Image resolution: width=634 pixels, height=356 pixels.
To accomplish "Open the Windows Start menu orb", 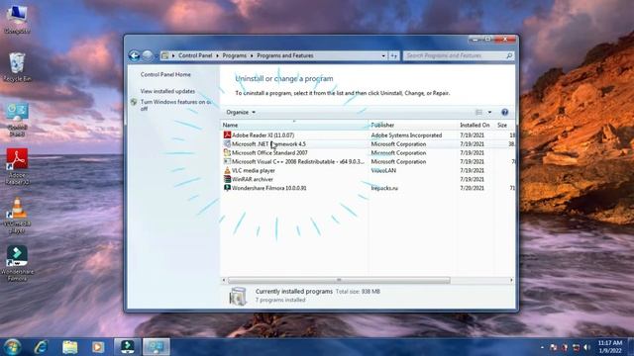I will 12,347.
